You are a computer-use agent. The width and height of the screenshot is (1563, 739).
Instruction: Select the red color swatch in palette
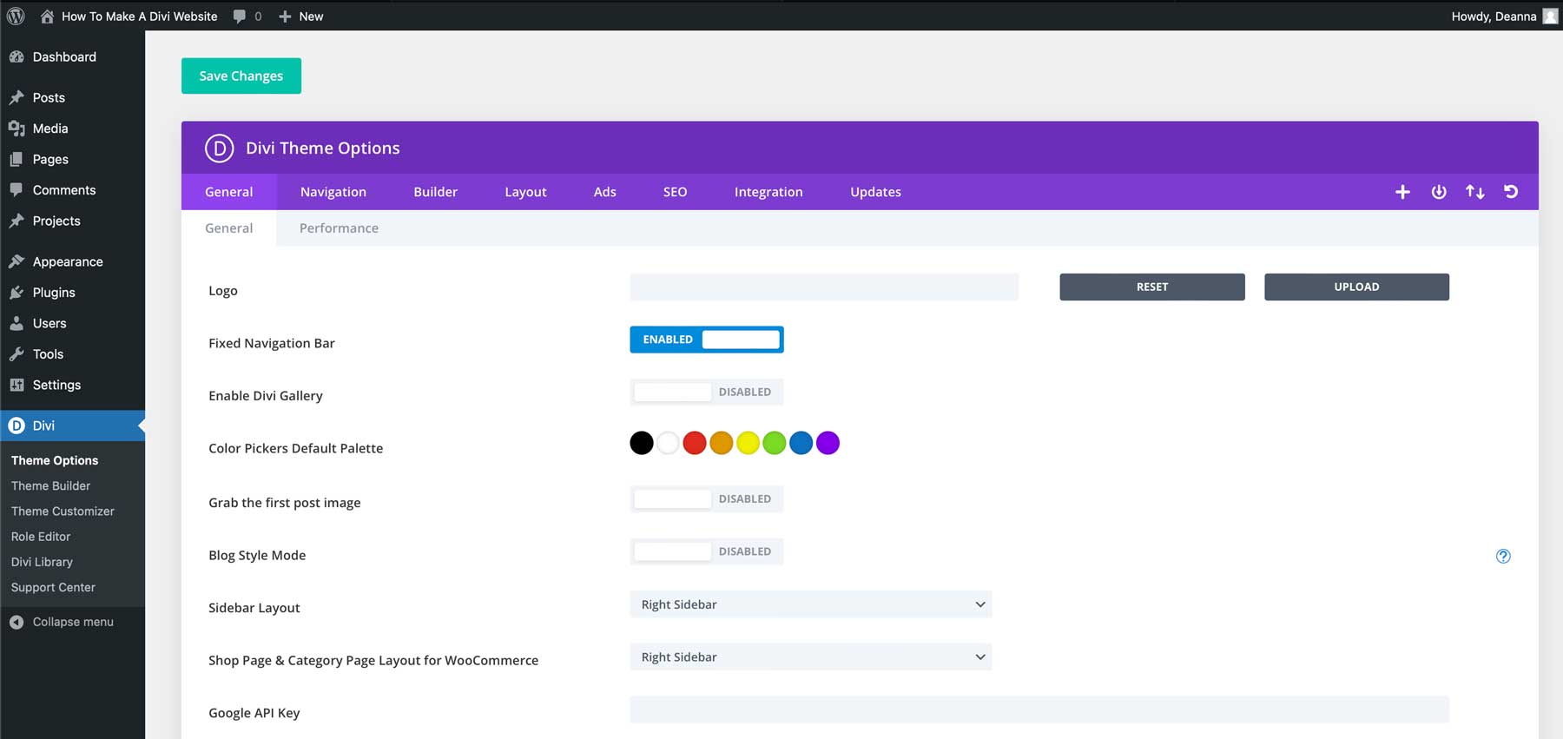pos(694,443)
